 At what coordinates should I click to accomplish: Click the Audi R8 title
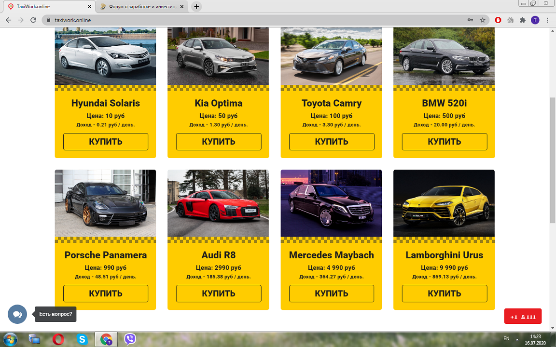[219, 255]
